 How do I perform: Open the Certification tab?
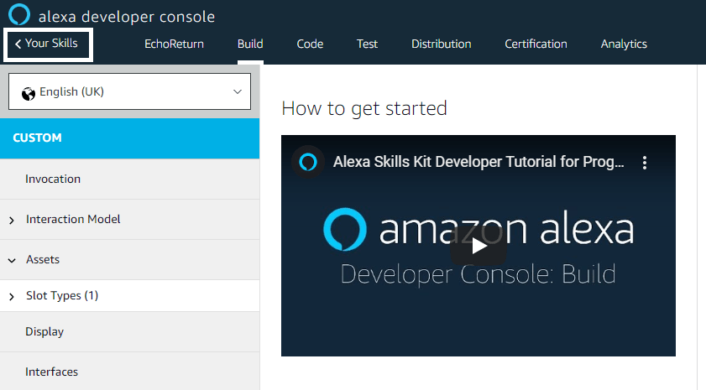point(536,44)
